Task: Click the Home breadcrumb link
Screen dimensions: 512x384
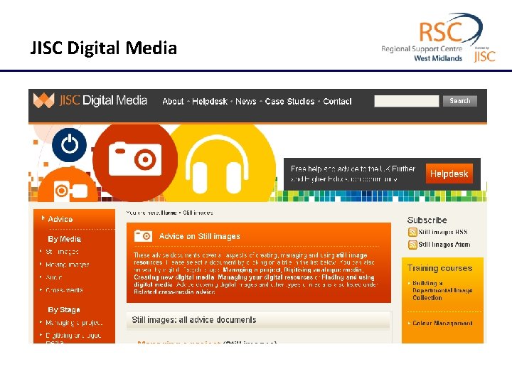Action: [x=169, y=213]
